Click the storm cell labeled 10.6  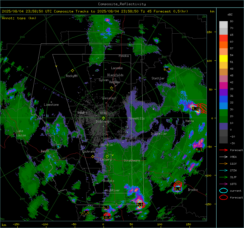[107, 217]
